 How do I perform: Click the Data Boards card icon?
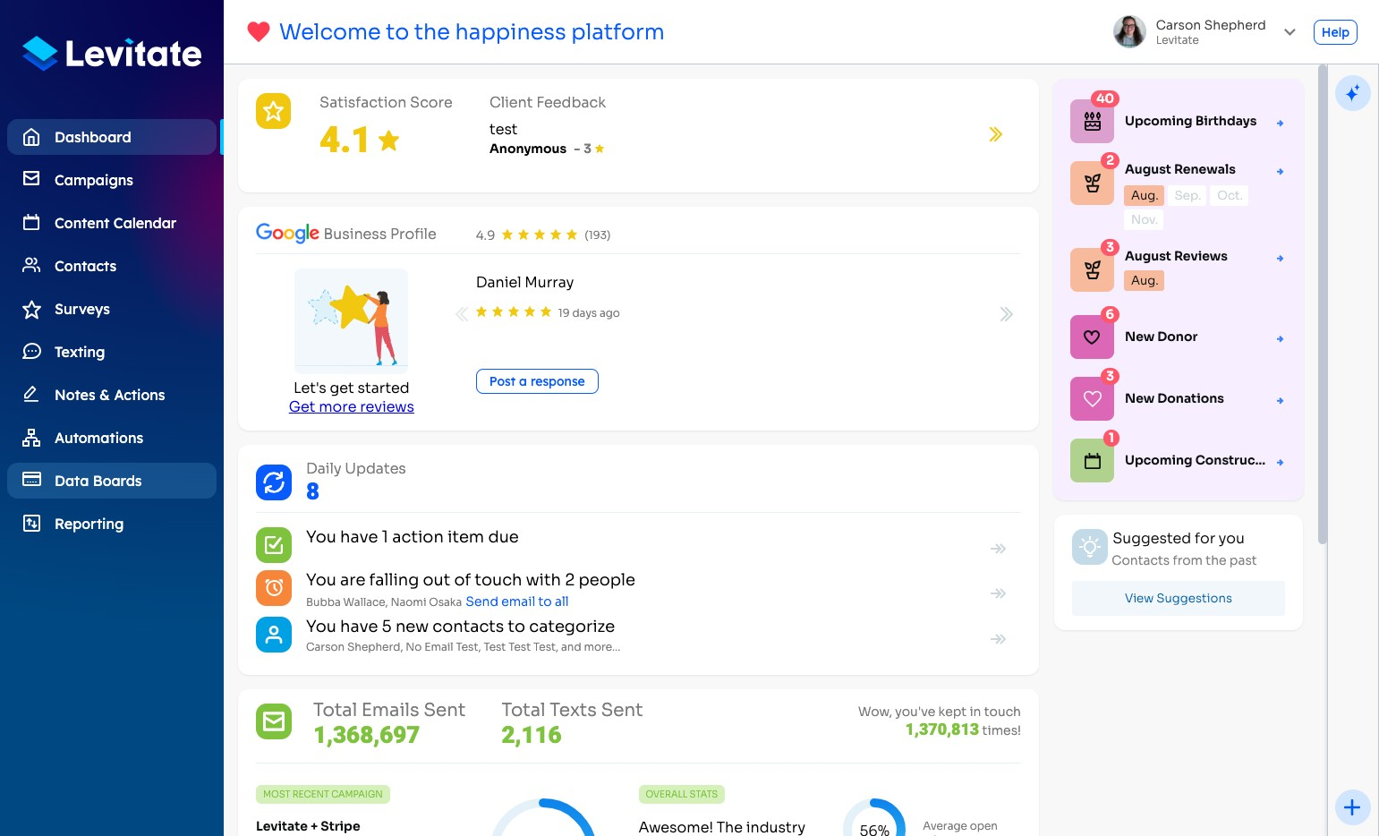click(x=31, y=480)
